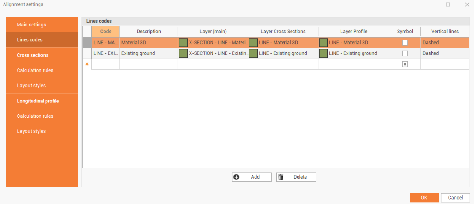Click the new row asterisk marker

pyautogui.click(x=87, y=64)
